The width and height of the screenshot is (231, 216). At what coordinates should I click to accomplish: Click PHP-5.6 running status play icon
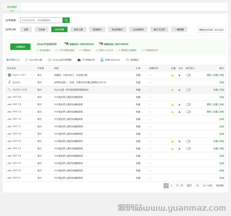(179, 141)
